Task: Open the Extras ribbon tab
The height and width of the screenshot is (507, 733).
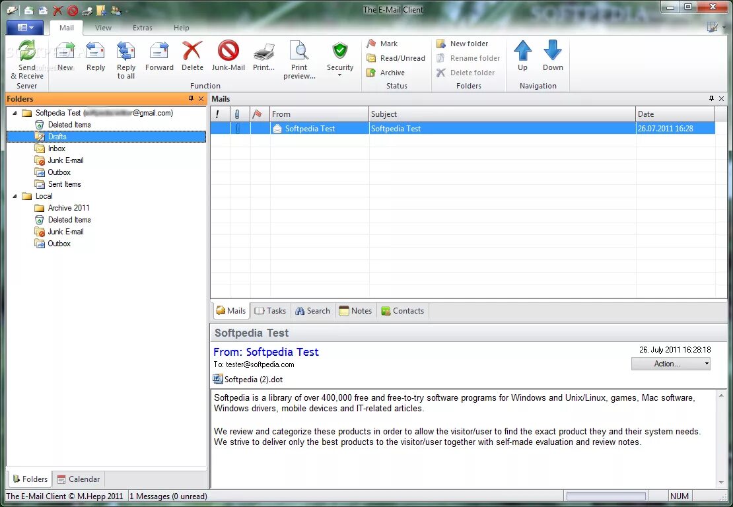Action: [142, 28]
